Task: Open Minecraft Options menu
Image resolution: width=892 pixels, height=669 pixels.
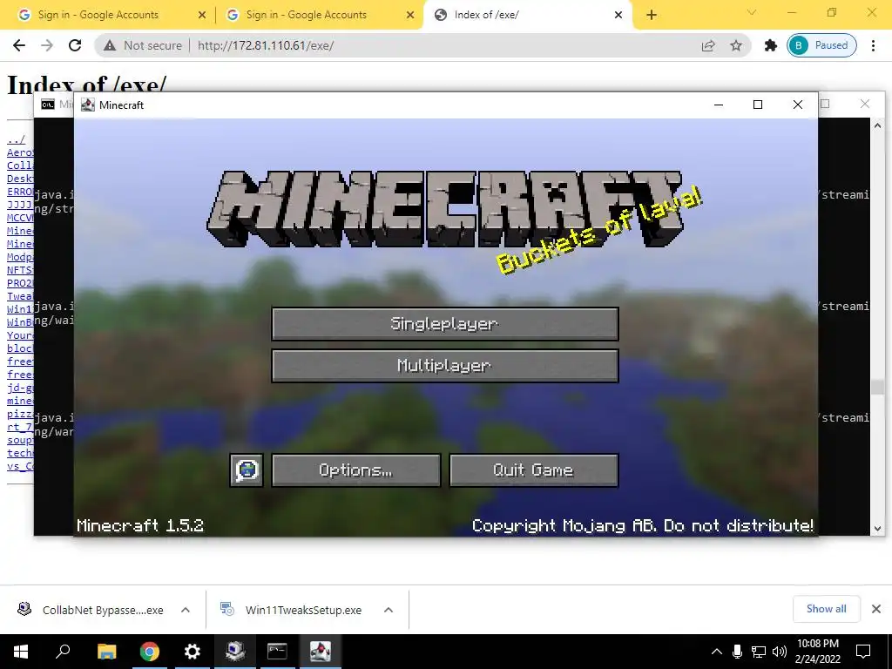Action: tap(356, 470)
